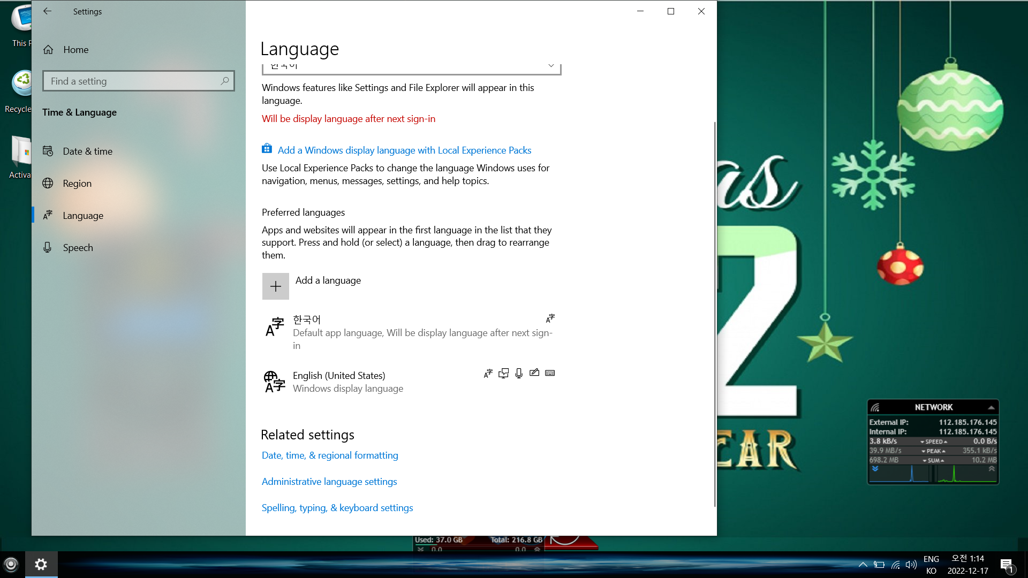Click the 한국어 display language feature icon
1028x578 pixels.
click(x=550, y=318)
